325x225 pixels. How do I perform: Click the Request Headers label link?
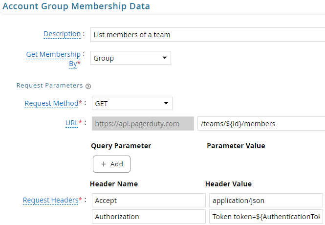(x=50, y=200)
